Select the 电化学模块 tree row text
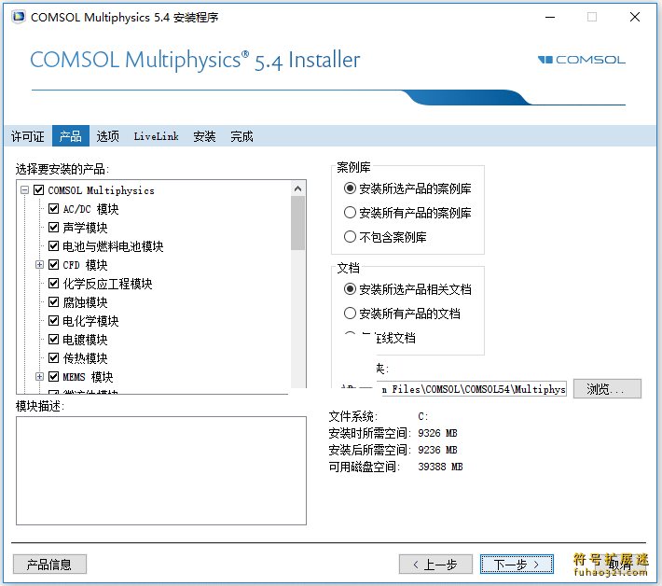Image resolution: width=662 pixels, height=586 pixels. coord(90,321)
